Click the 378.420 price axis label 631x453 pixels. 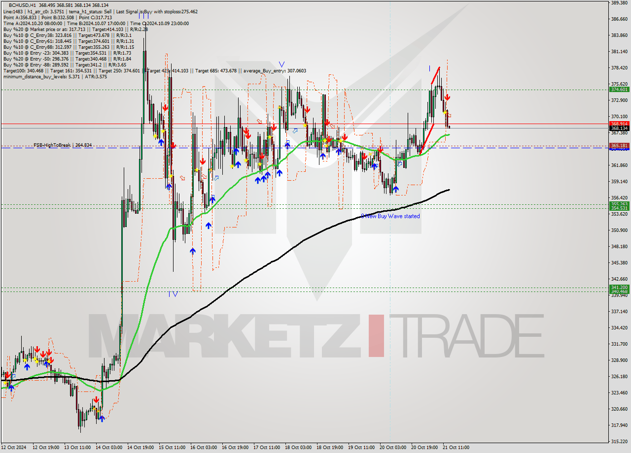click(x=619, y=68)
